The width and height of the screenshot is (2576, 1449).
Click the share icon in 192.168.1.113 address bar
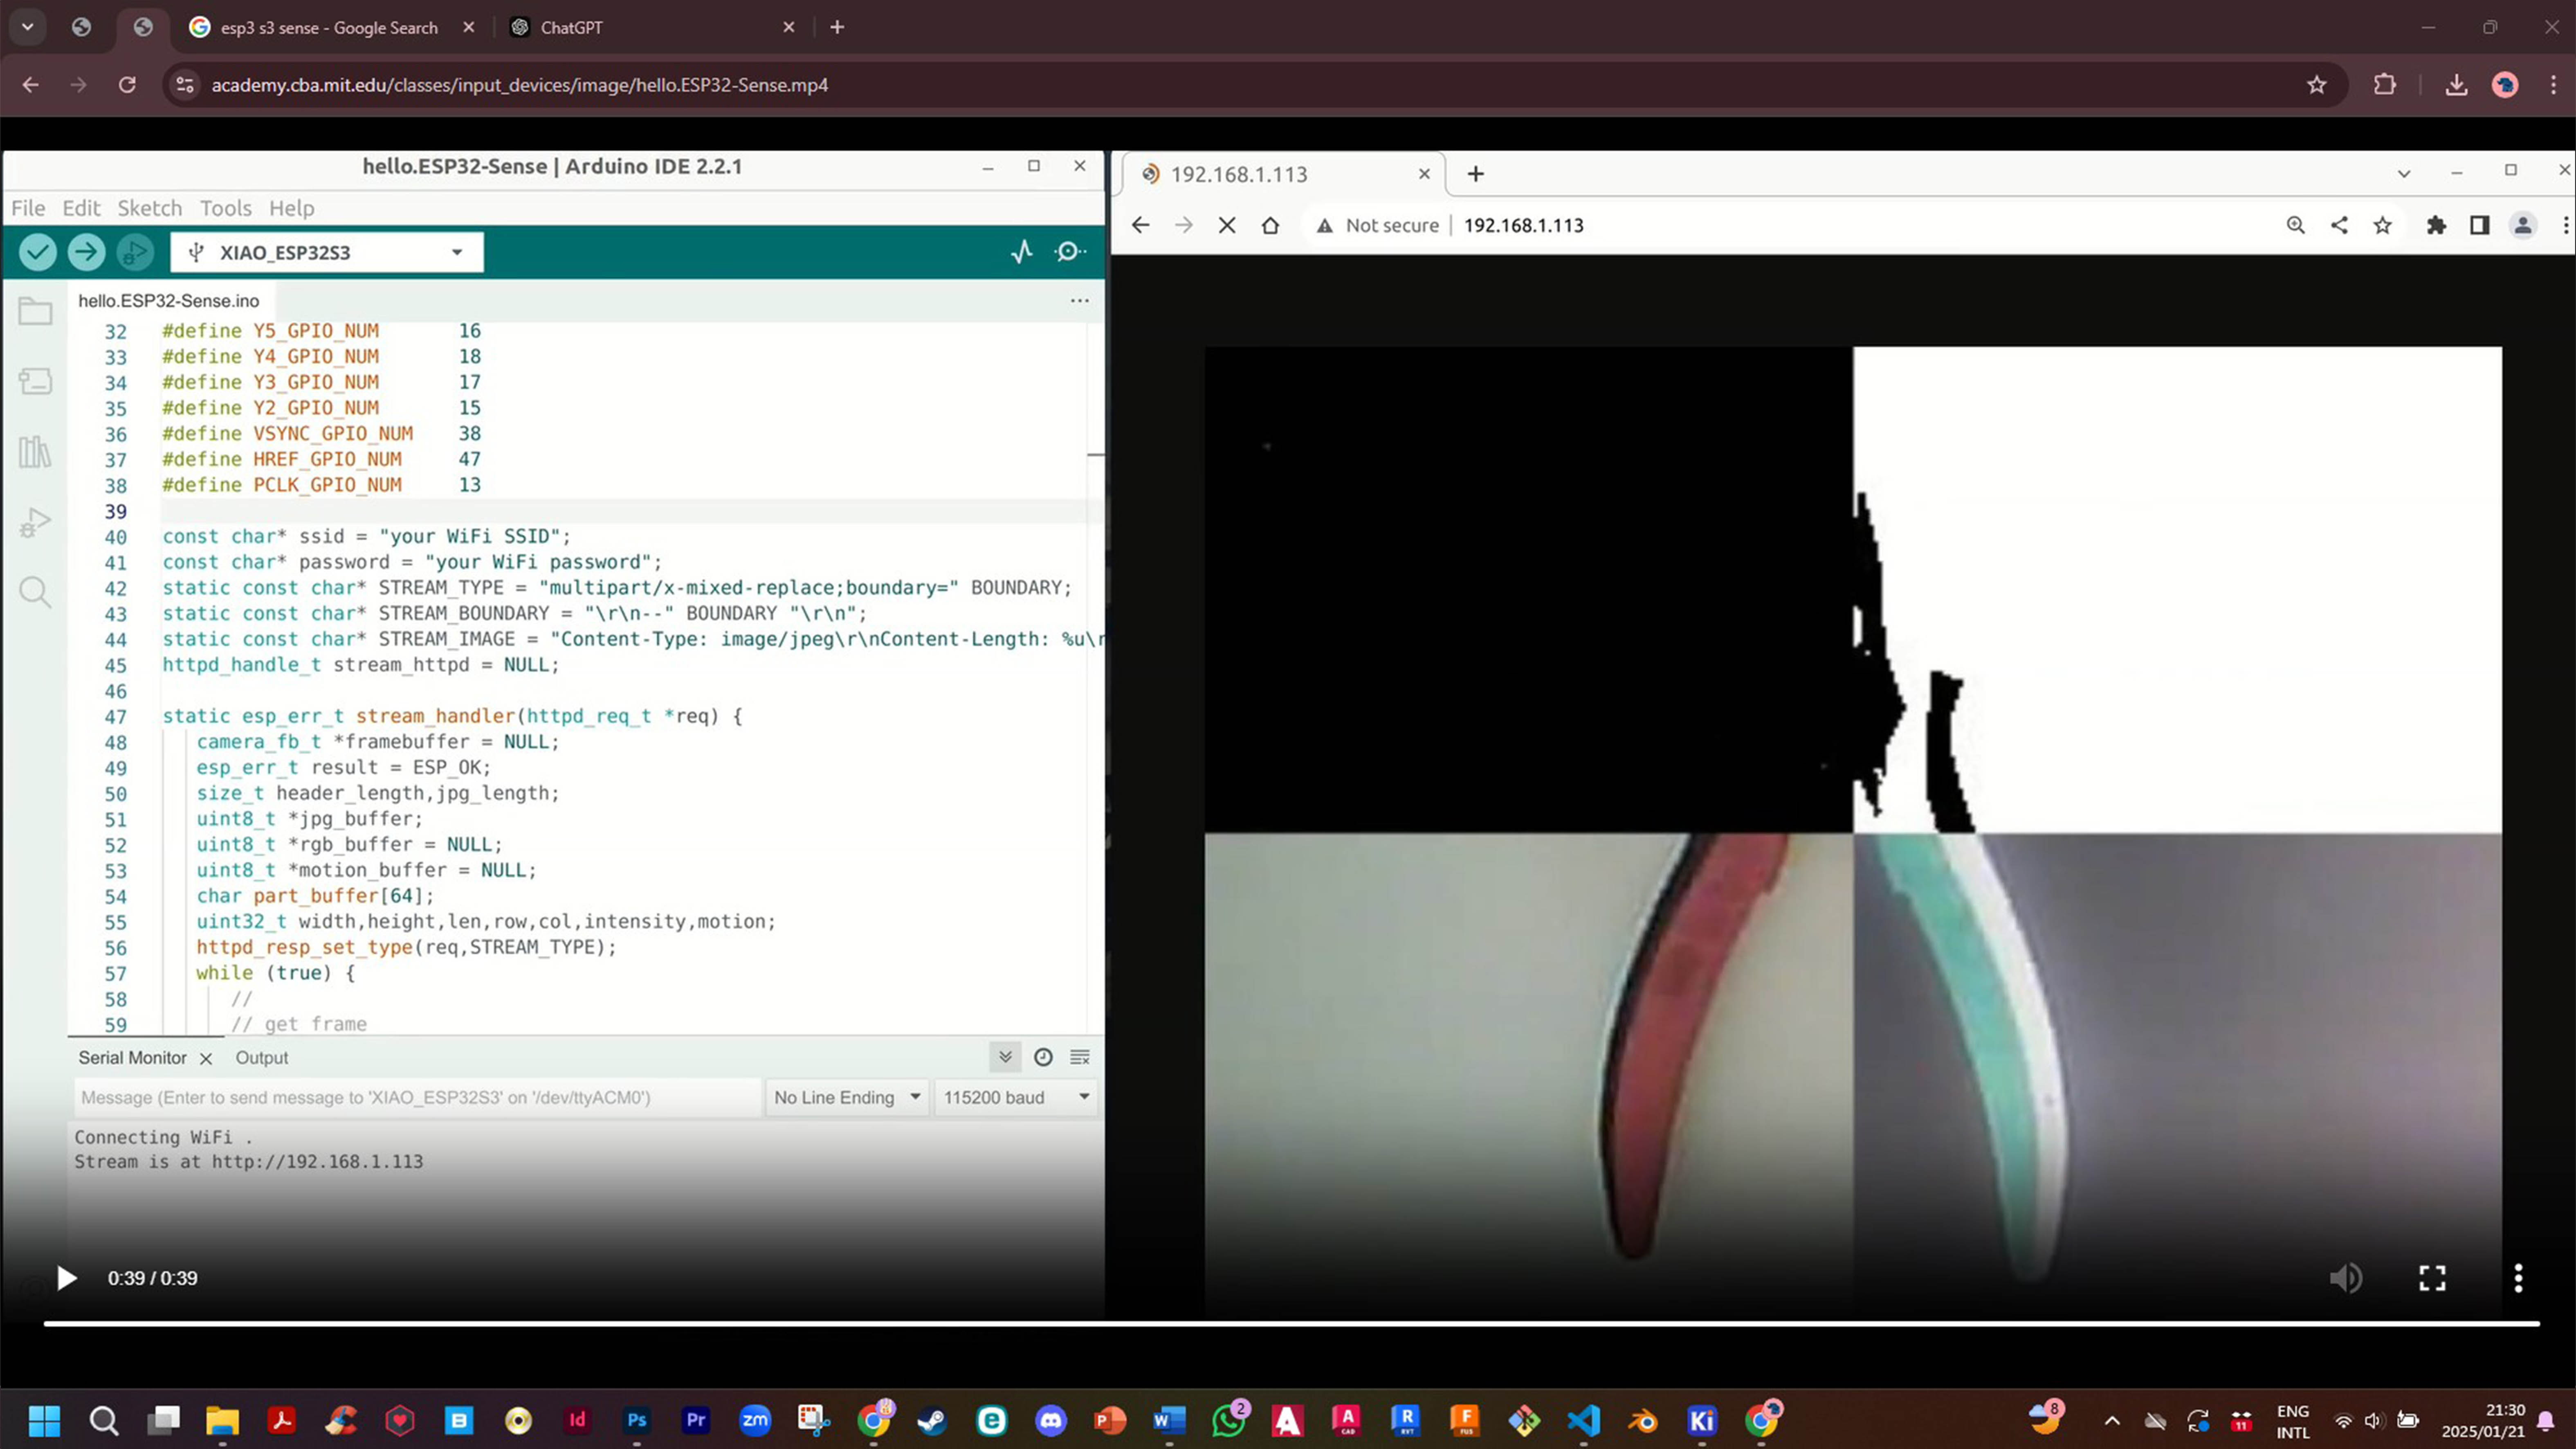[x=2339, y=225]
